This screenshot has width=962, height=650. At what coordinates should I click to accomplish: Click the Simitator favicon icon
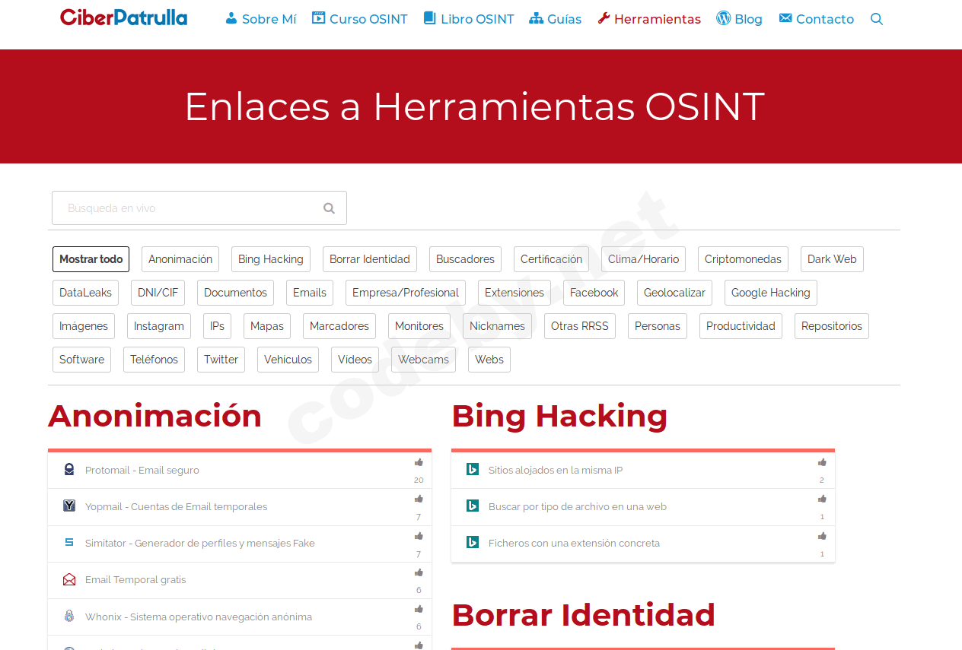pyautogui.click(x=69, y=543)
